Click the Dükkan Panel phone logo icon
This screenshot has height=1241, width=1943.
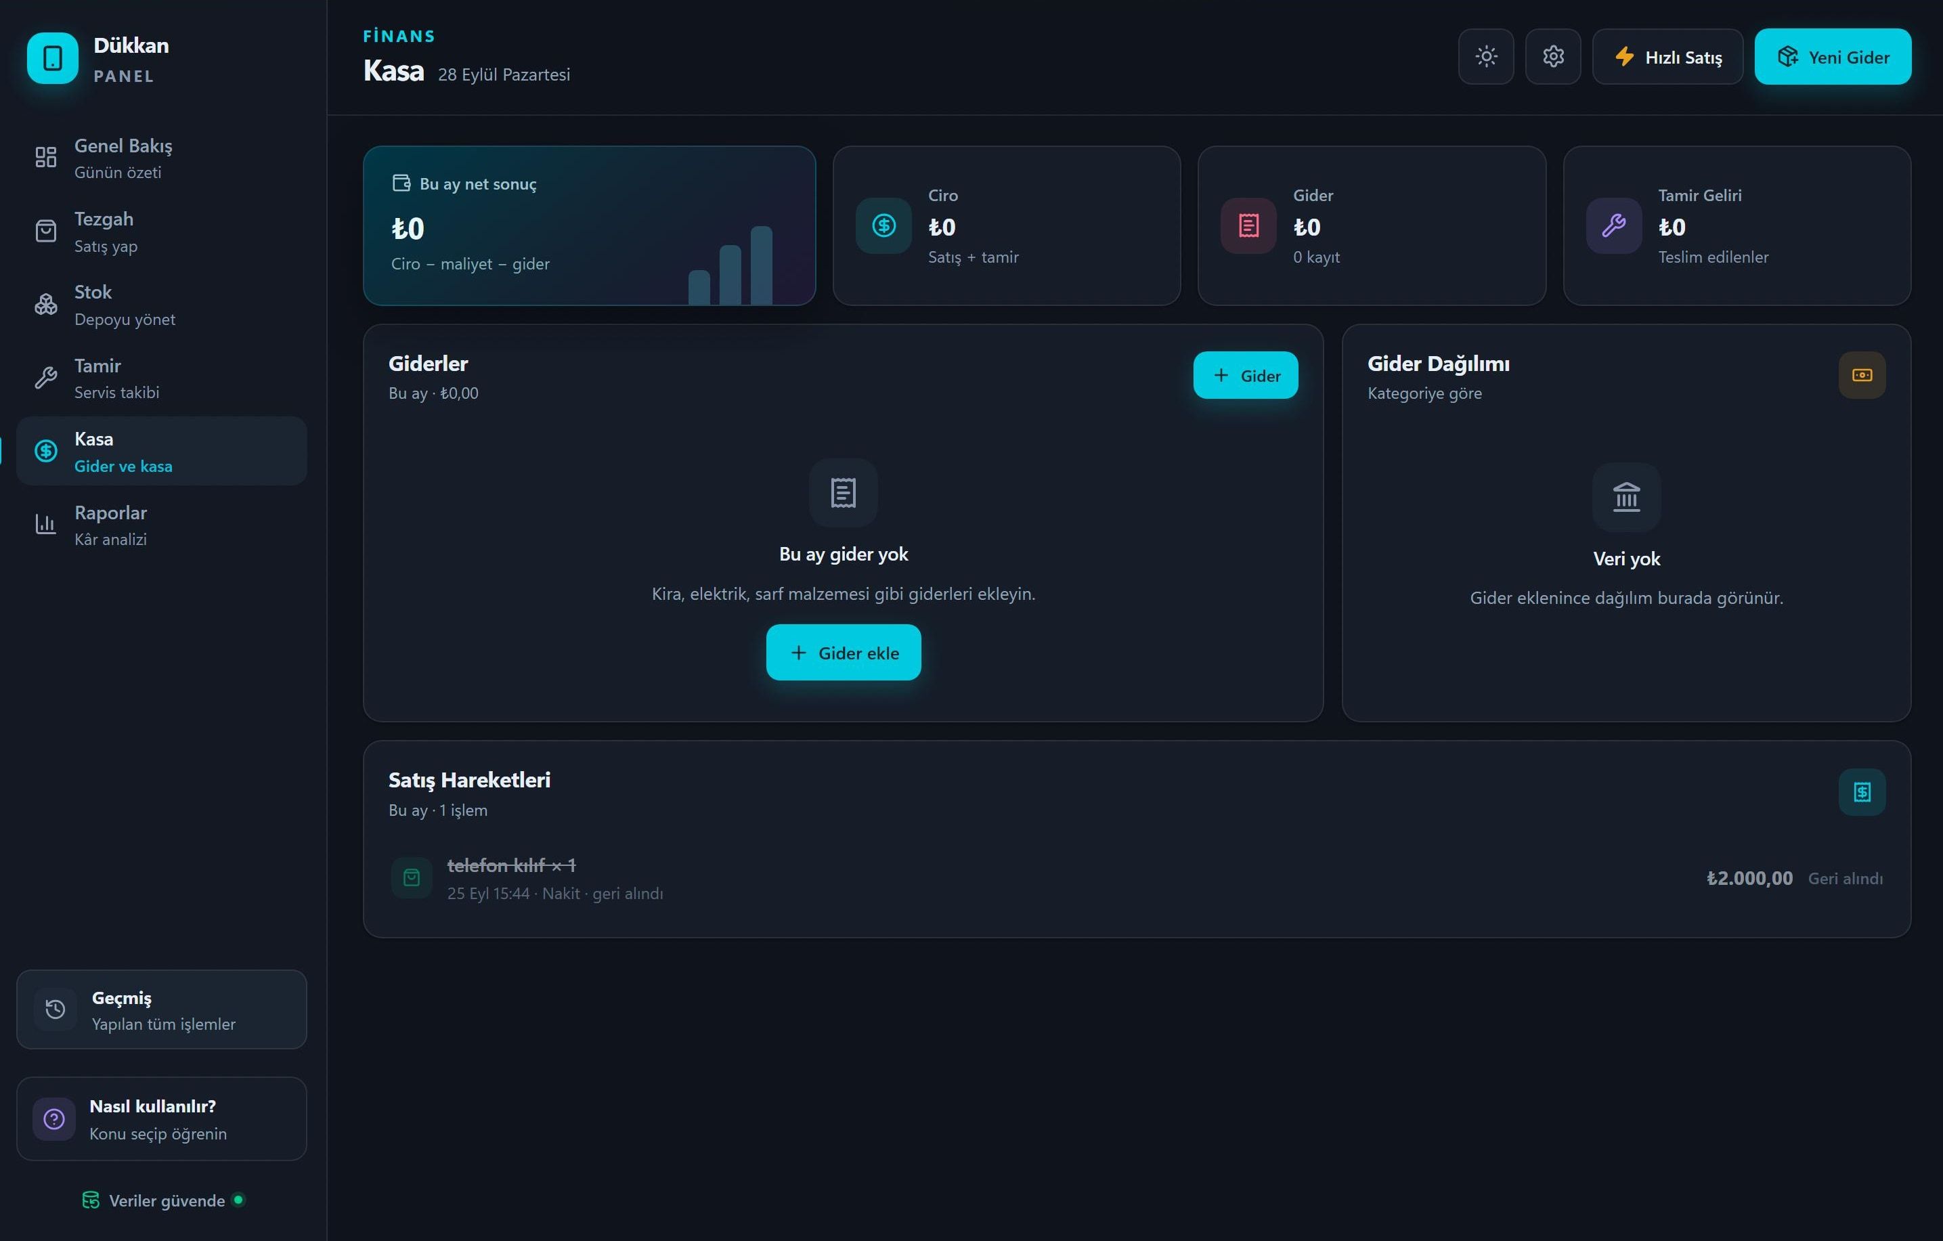52,58
